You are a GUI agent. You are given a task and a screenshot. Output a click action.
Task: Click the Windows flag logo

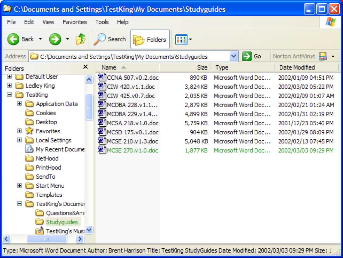point(331,22)
